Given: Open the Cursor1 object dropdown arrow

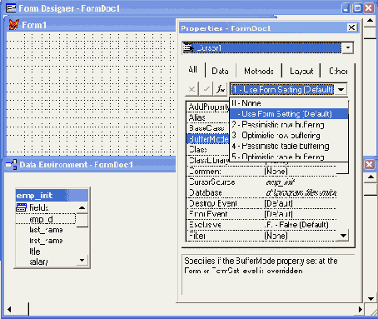Looking at the screenshot, I should (x=347, y=47).
